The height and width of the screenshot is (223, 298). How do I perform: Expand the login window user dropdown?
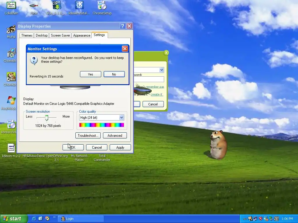pos(162,70)
